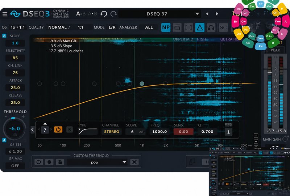Click the THRESHOLD knob showing -6.0
Viewport: 290px width, 196px height.
point(14,129)
